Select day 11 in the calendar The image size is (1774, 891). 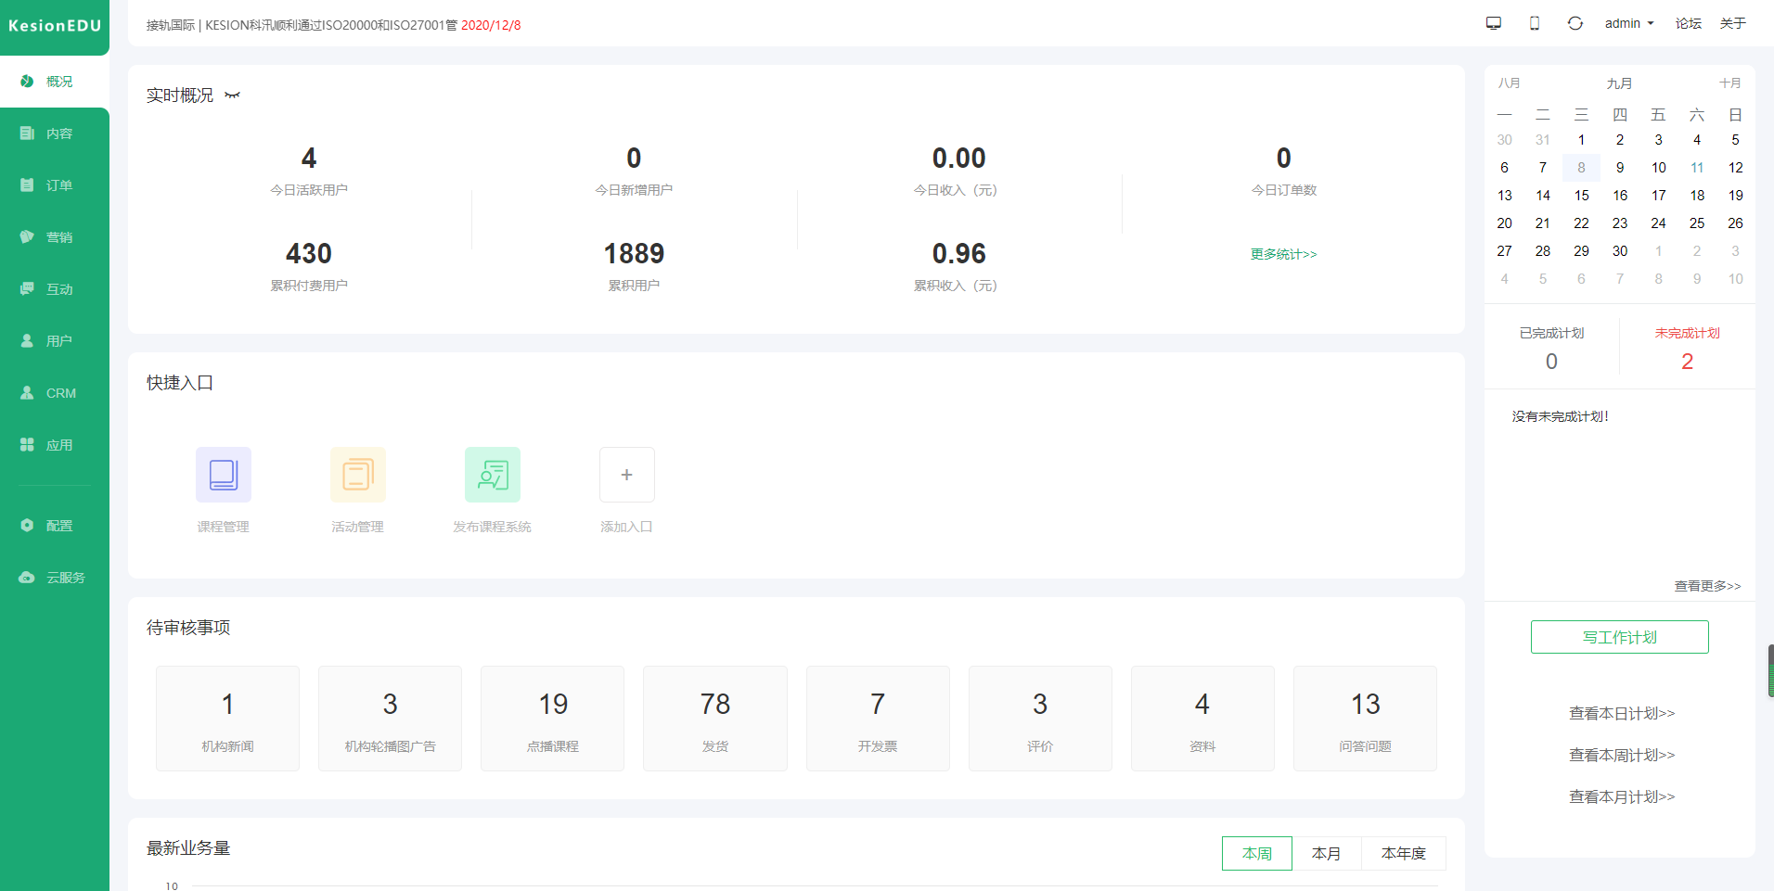point(1697,168)
